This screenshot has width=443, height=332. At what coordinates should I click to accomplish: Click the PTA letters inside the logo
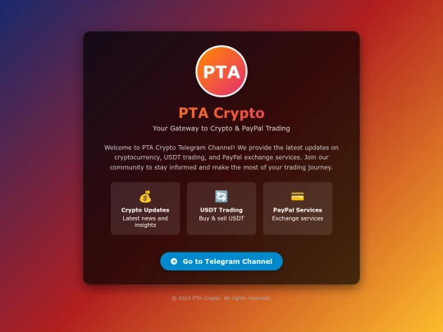click(221, 72)
